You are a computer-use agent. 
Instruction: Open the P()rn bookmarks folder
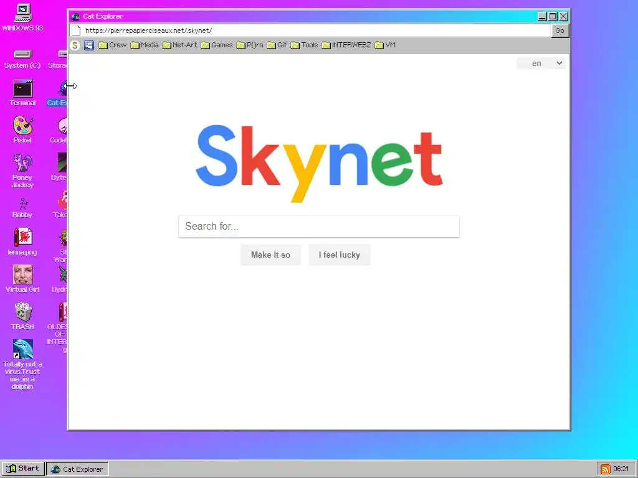click(x=250, y=45)
